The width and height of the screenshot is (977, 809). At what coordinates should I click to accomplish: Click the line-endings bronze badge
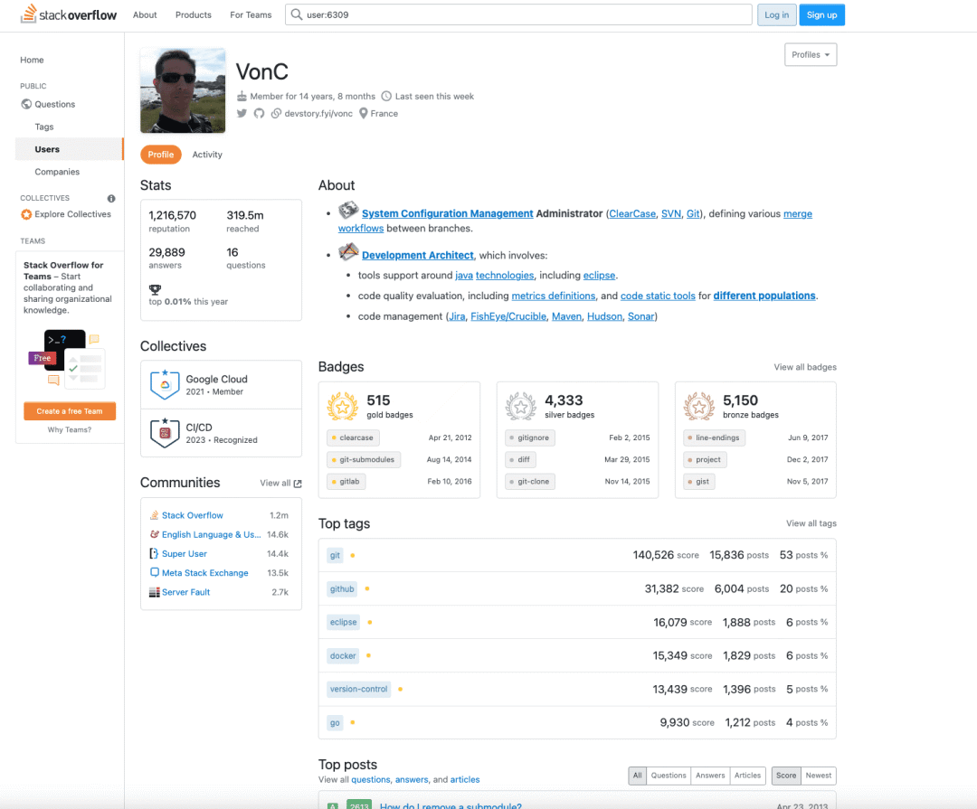(x=714, y=437)
